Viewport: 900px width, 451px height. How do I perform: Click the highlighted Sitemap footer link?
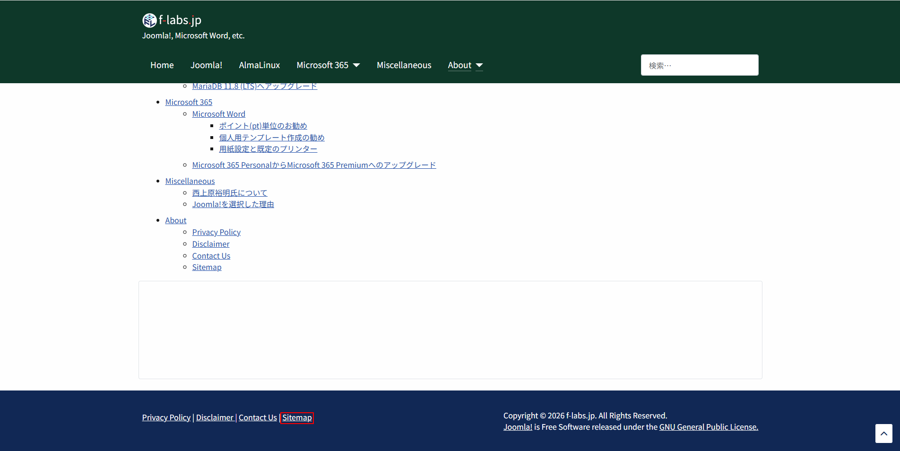297,417
